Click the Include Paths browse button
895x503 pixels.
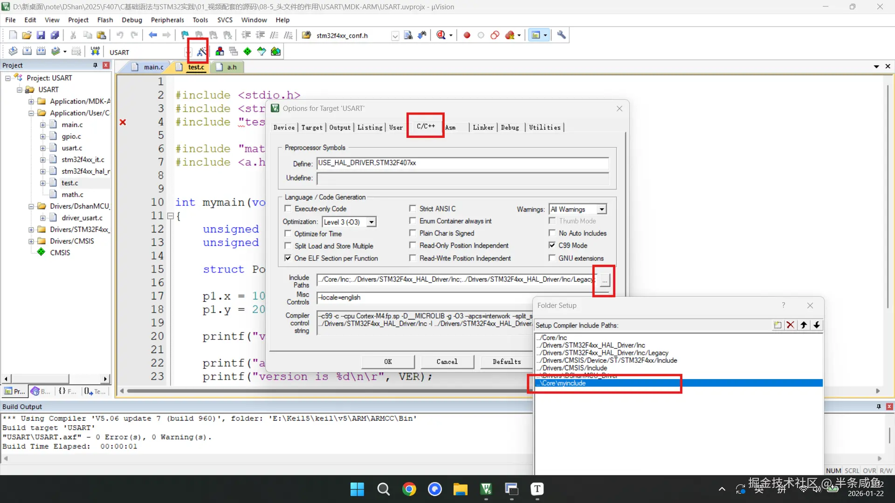tap(604, 280)
